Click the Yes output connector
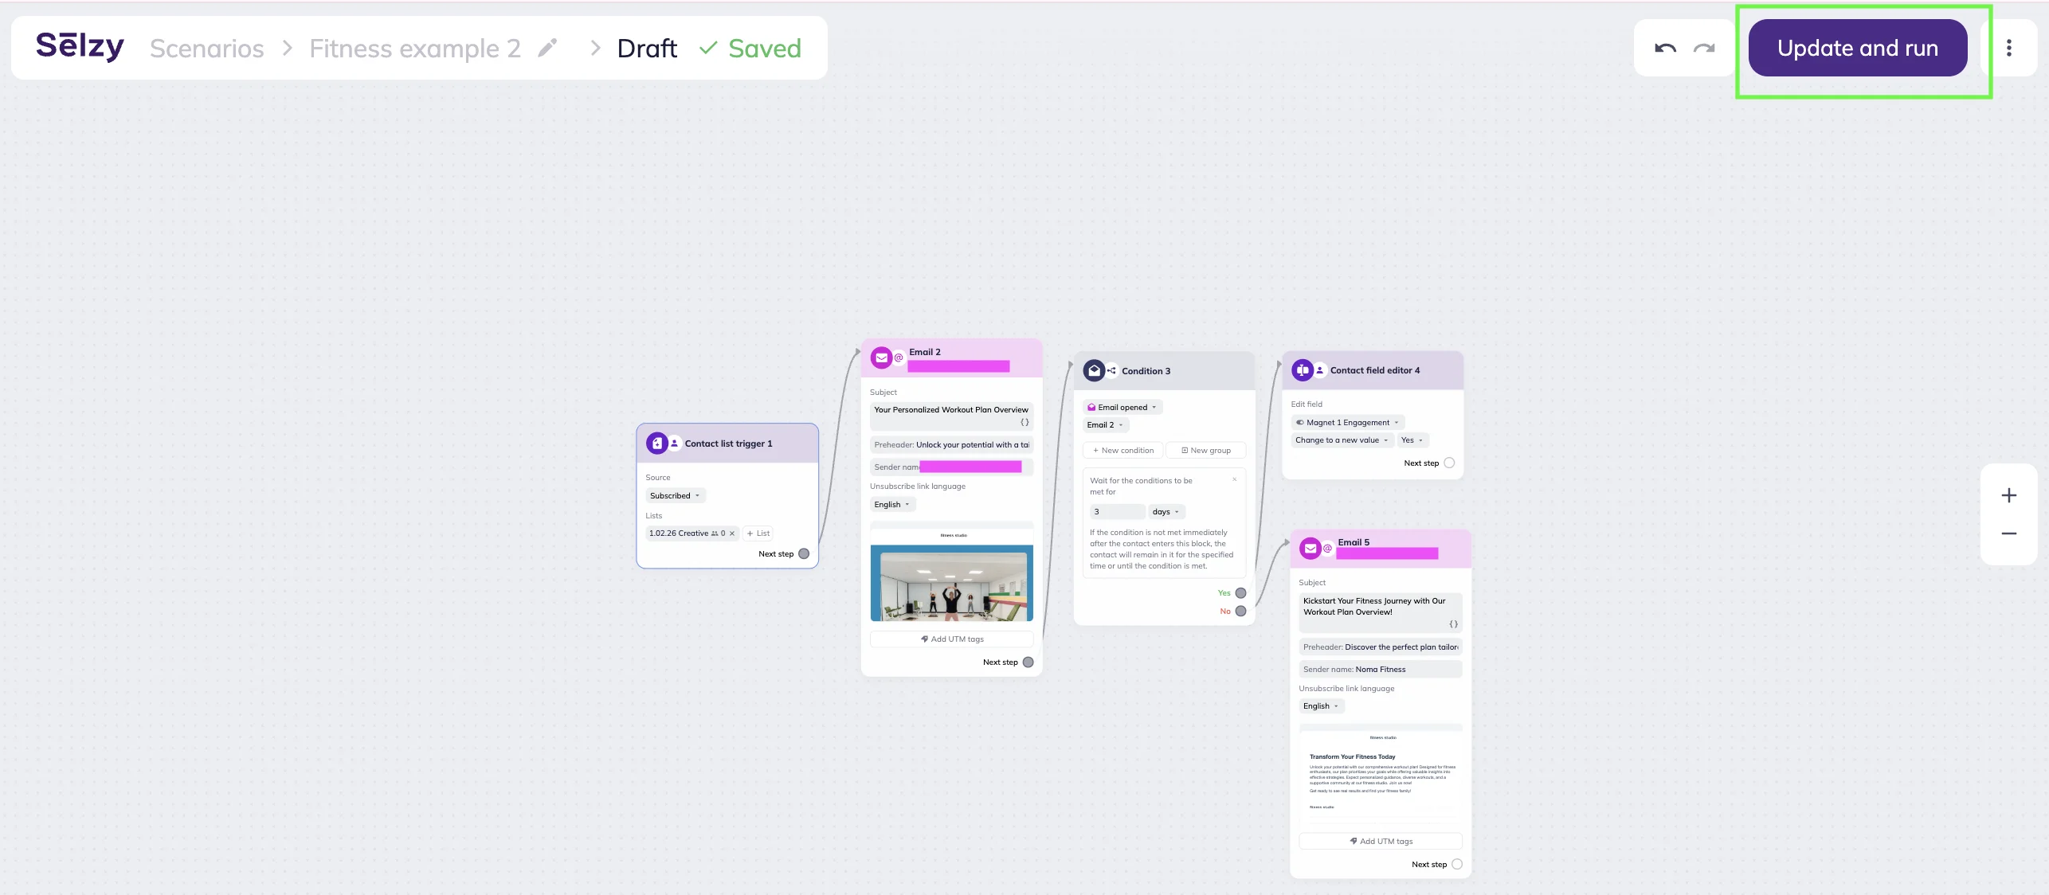 click(1240, 593)
